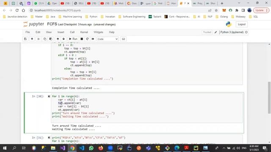This screenshot has width=271, height=152.
Task: Restart the kernel
Action: point(87,39)
